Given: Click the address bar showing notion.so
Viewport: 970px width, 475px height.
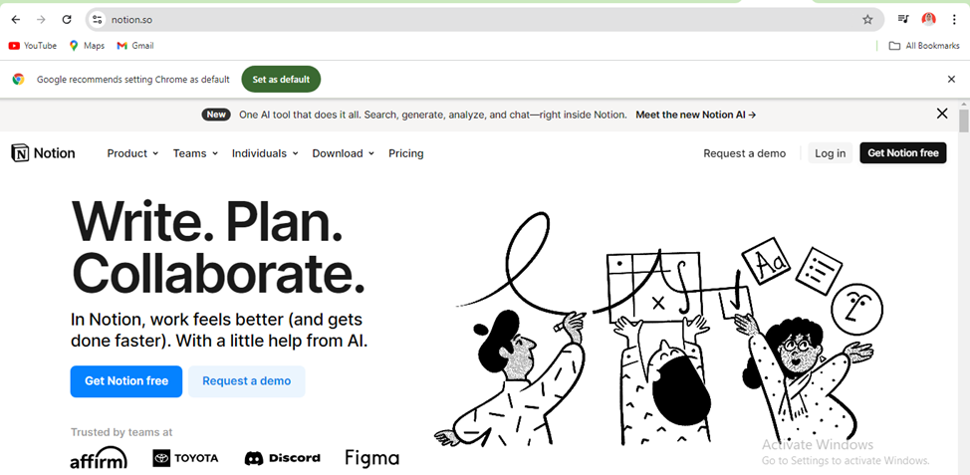Looking at the screenshot, I should coord(483,20).
